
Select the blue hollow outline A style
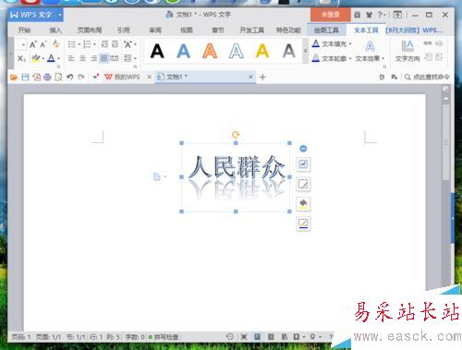pos(237,51)
